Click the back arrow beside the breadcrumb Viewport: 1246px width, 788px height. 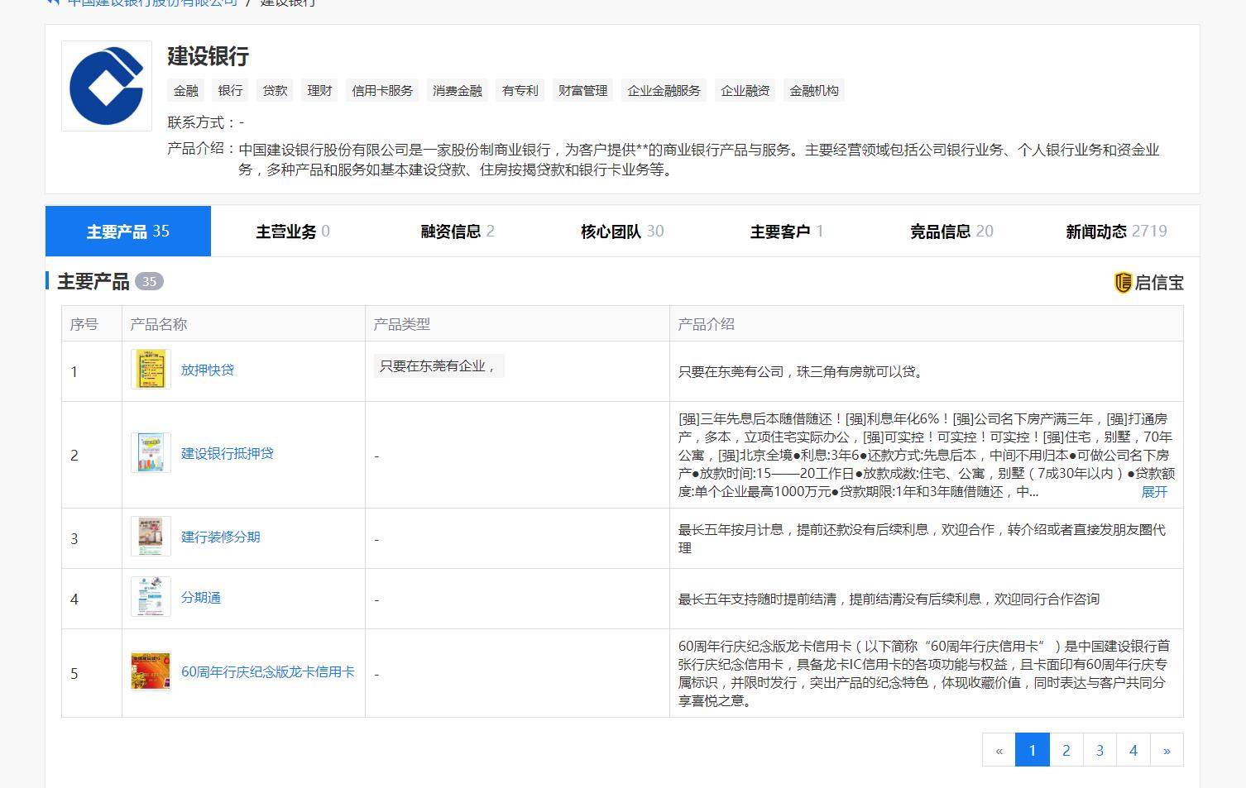point(52,3)
